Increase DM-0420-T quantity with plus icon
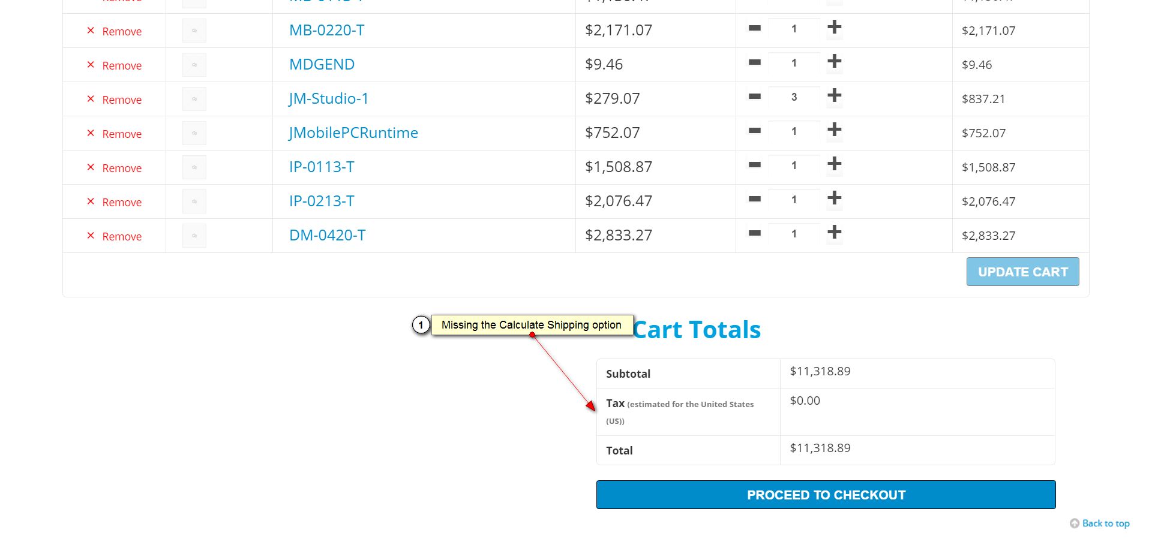 pos(834,233)
